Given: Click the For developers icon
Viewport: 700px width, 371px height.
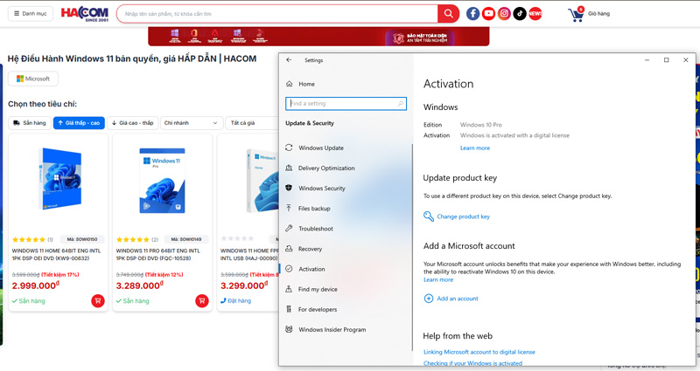Looking at the screenshot, I should [289, 309].
